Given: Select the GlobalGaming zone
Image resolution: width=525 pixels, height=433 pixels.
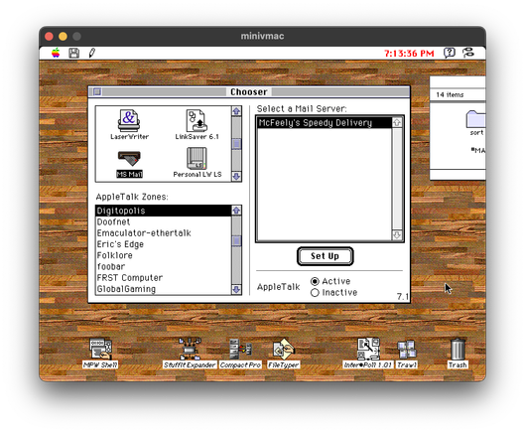Looking at the screenshot, I should click(164, 289).
